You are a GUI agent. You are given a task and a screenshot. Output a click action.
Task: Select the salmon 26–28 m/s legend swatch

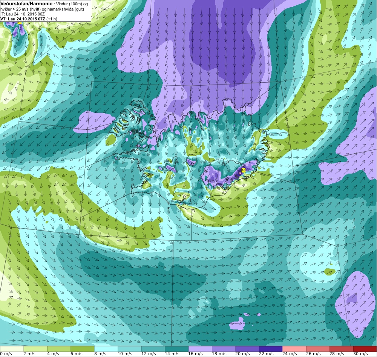tap(318, 349)
